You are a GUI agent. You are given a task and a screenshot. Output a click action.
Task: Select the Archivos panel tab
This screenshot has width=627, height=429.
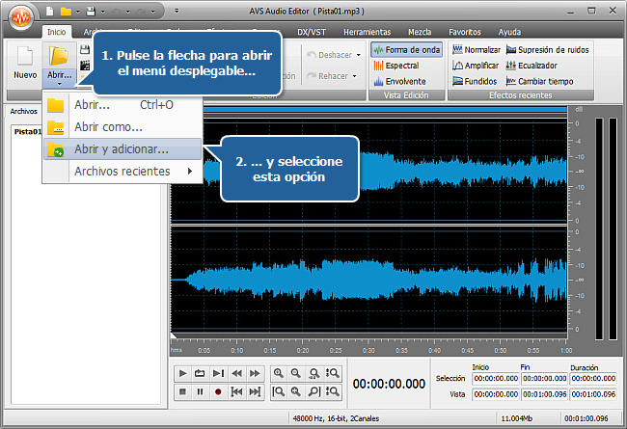23,111
